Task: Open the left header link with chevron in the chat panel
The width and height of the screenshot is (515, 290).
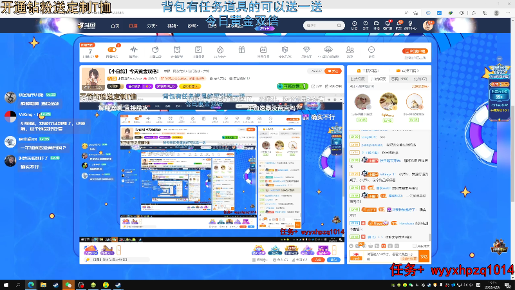Action: pos(368,70)
